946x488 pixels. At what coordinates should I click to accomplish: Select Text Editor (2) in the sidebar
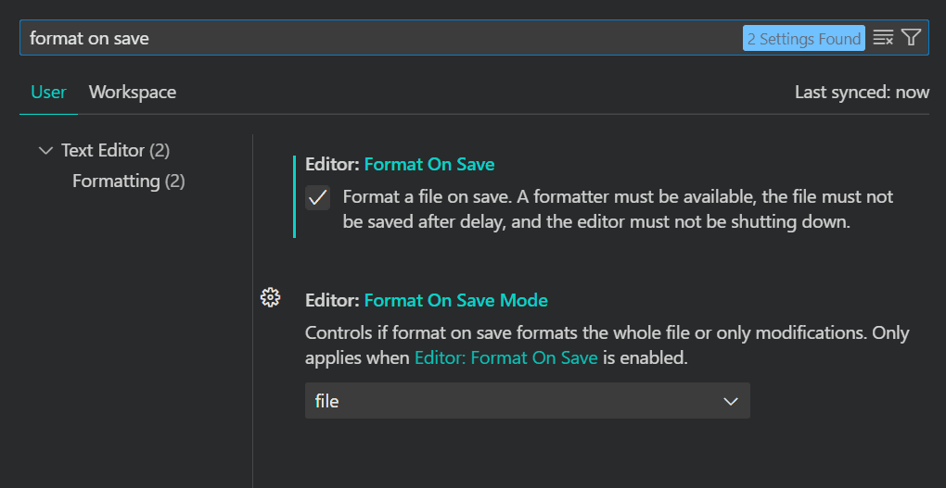coord(115,150)
